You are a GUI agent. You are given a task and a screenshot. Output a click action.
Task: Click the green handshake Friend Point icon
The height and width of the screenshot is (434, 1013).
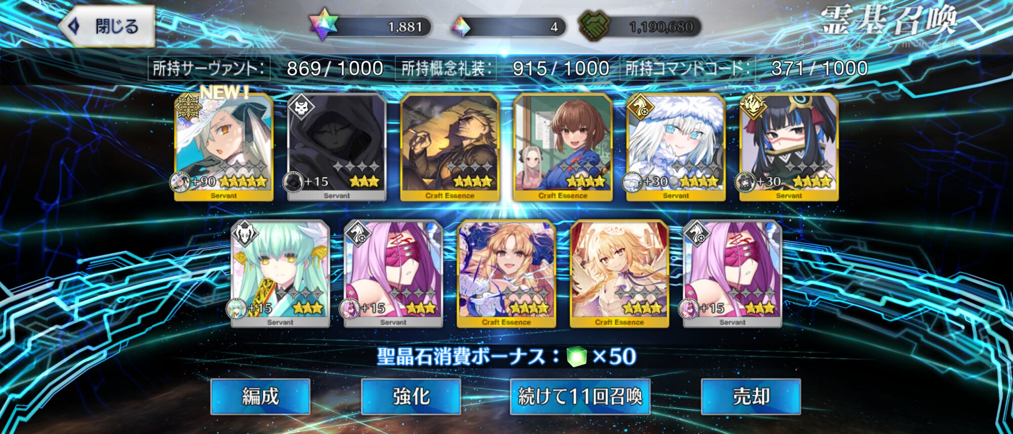(x=594, y=26)
